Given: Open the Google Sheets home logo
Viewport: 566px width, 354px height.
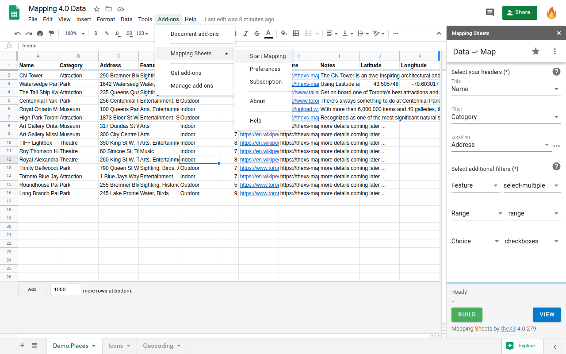Looking at the screenshot, I should coord(14,12).
